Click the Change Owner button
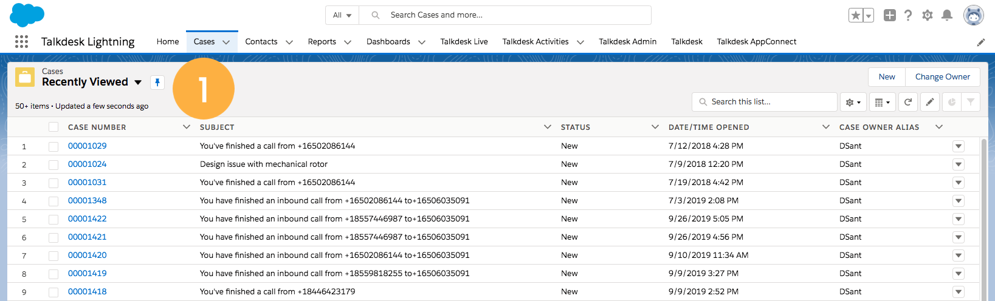This screenshot has height=301, width=995. (943, 77)
